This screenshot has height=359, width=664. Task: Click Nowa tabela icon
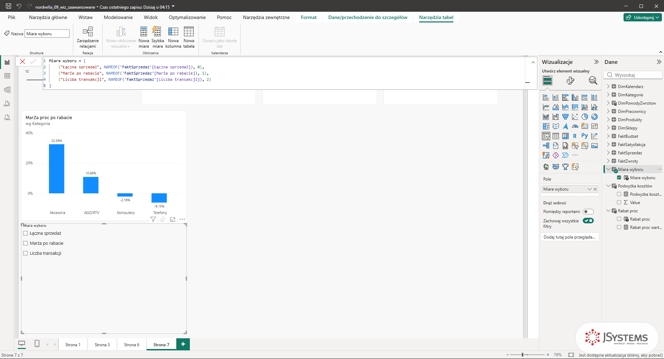[189, 32]
